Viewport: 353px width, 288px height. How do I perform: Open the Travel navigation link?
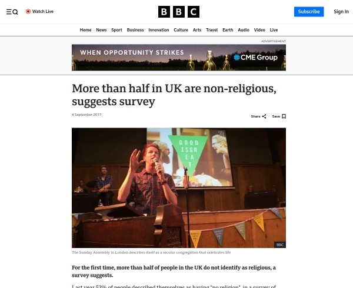coord(212,30)
